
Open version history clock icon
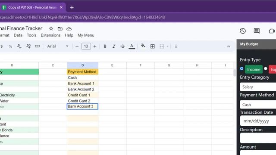tap(243, 31)
